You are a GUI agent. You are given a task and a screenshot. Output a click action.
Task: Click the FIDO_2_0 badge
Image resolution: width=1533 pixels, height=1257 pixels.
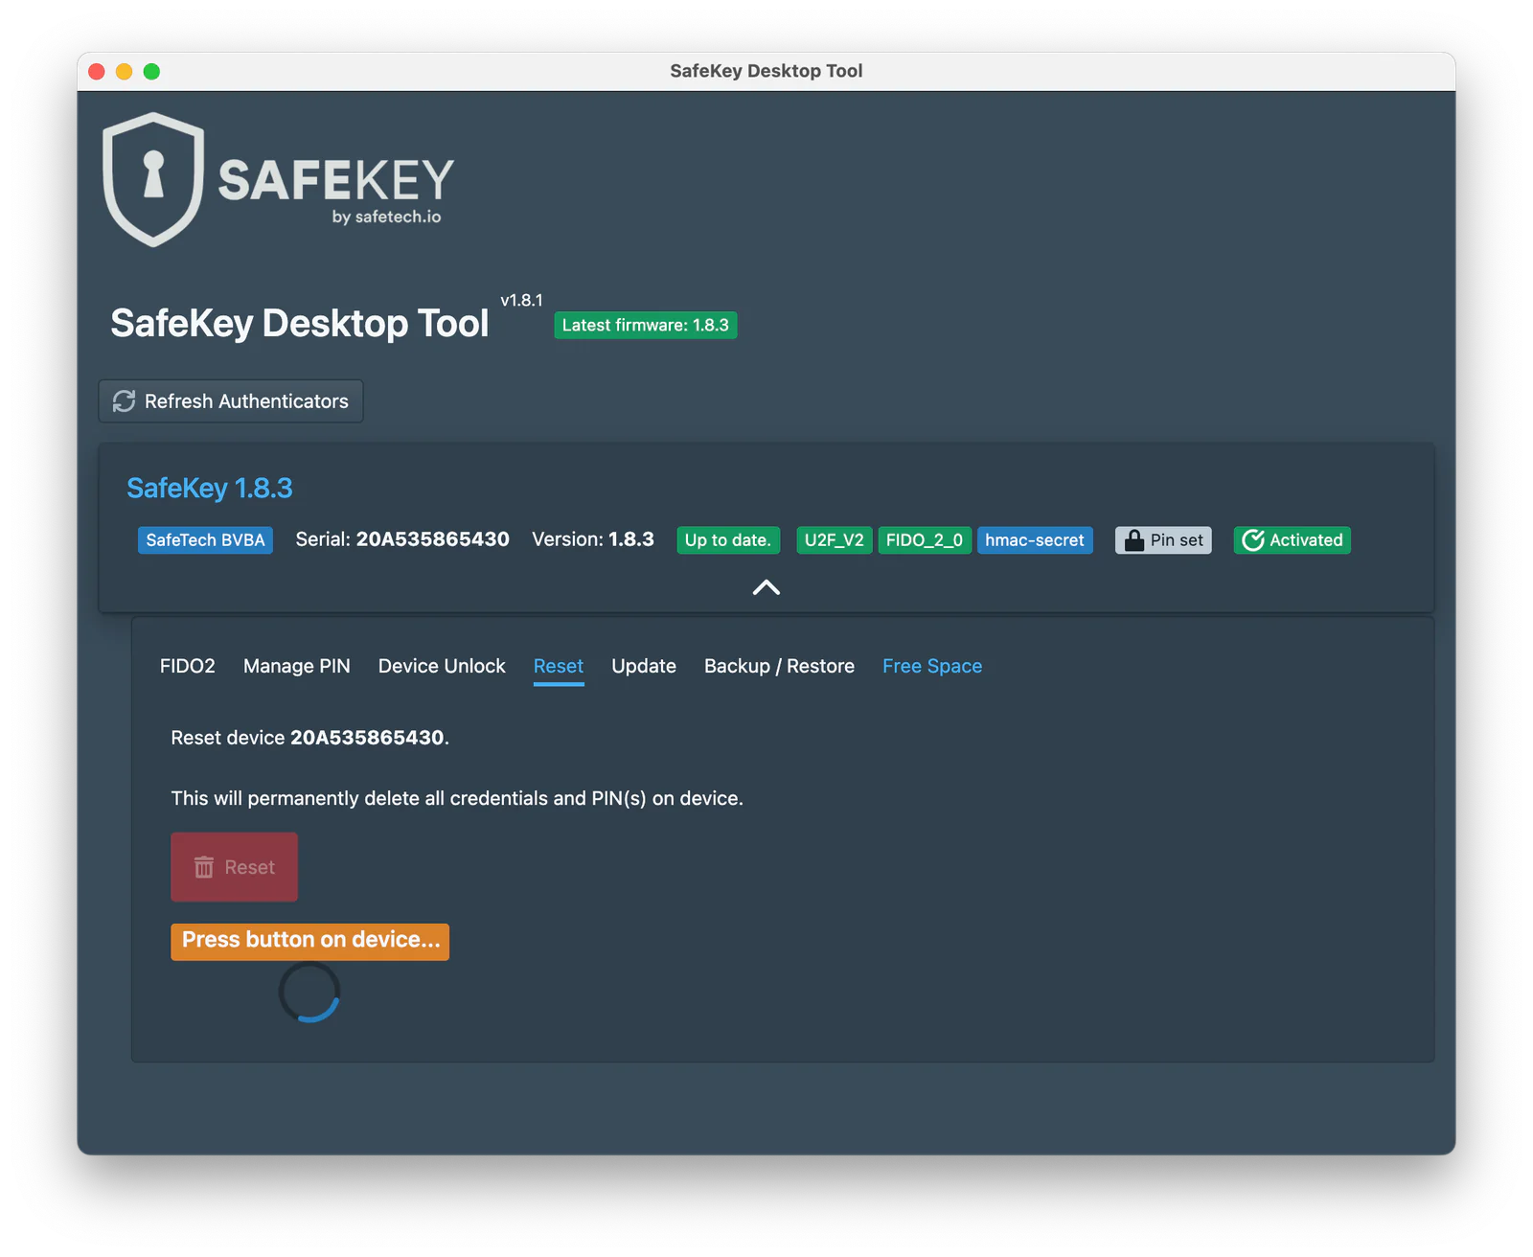click(x=925, y=540)
